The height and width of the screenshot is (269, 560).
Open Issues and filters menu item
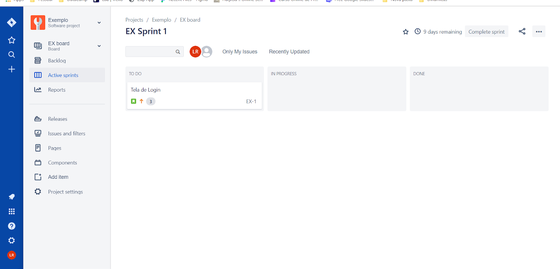click(67, 134)
